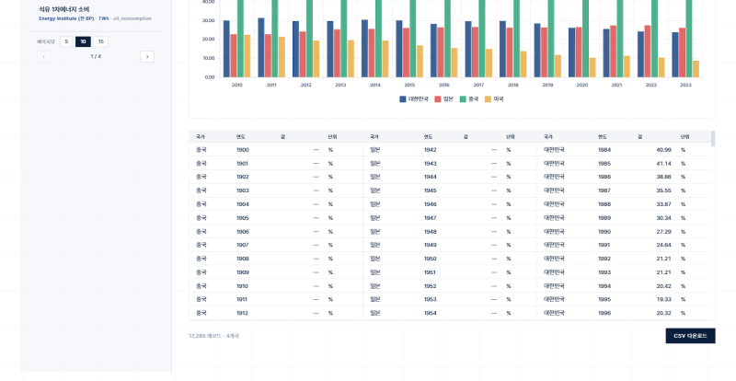Image resolution: width=736 pixels, height=381 pixels.
Task: Toggle the 대한민국 blue legend swatch
Action: (x=403, y=99)
